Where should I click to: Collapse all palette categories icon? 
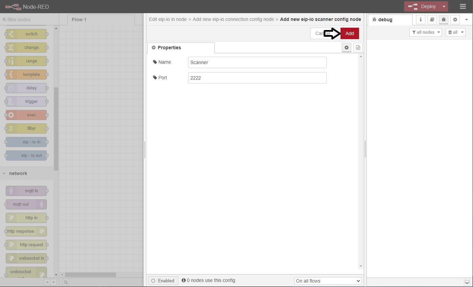pos(48,282)
